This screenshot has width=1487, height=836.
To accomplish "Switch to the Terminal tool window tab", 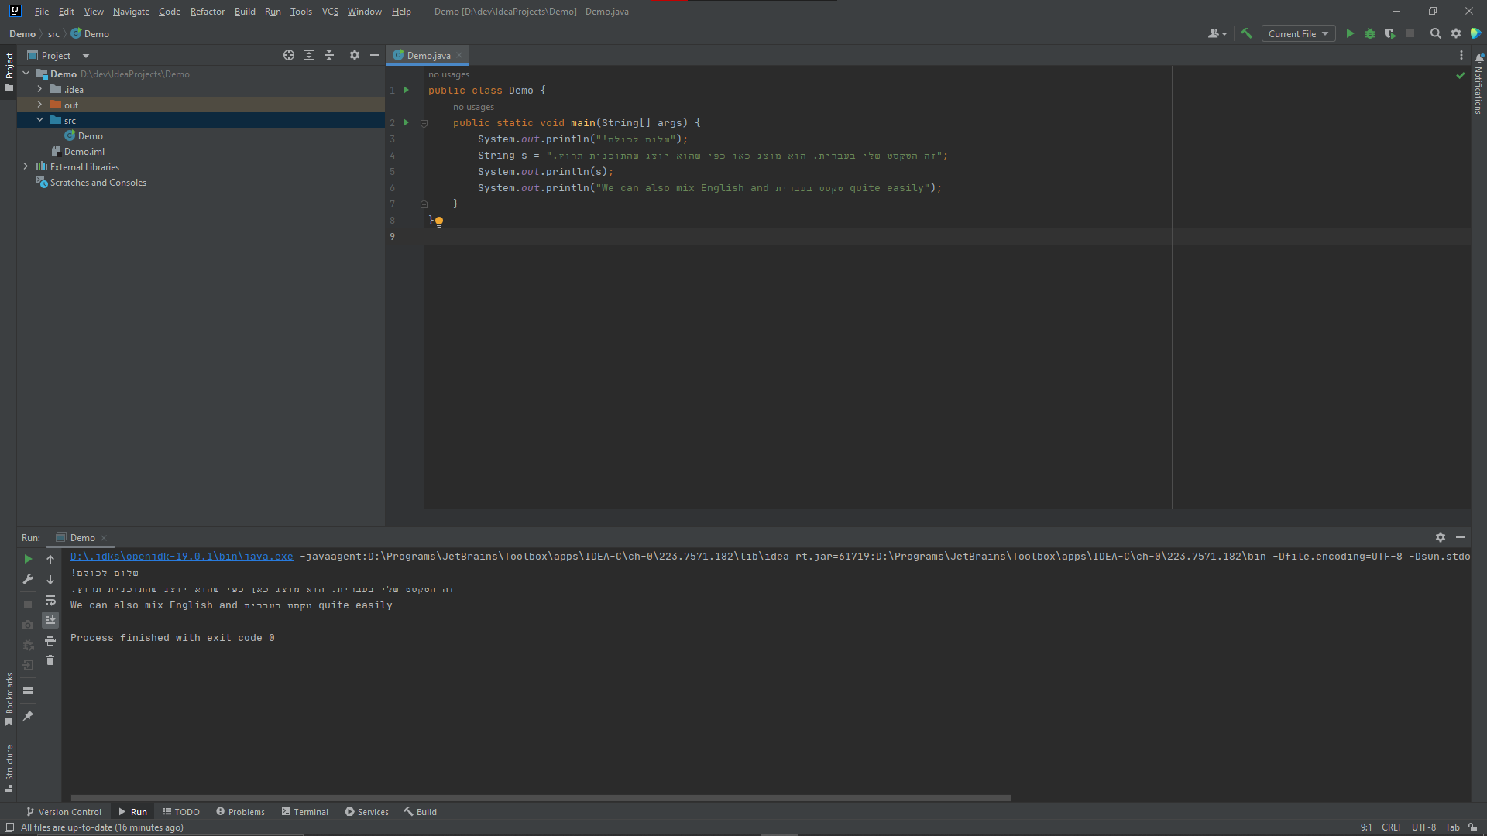I will click(305, 811).
